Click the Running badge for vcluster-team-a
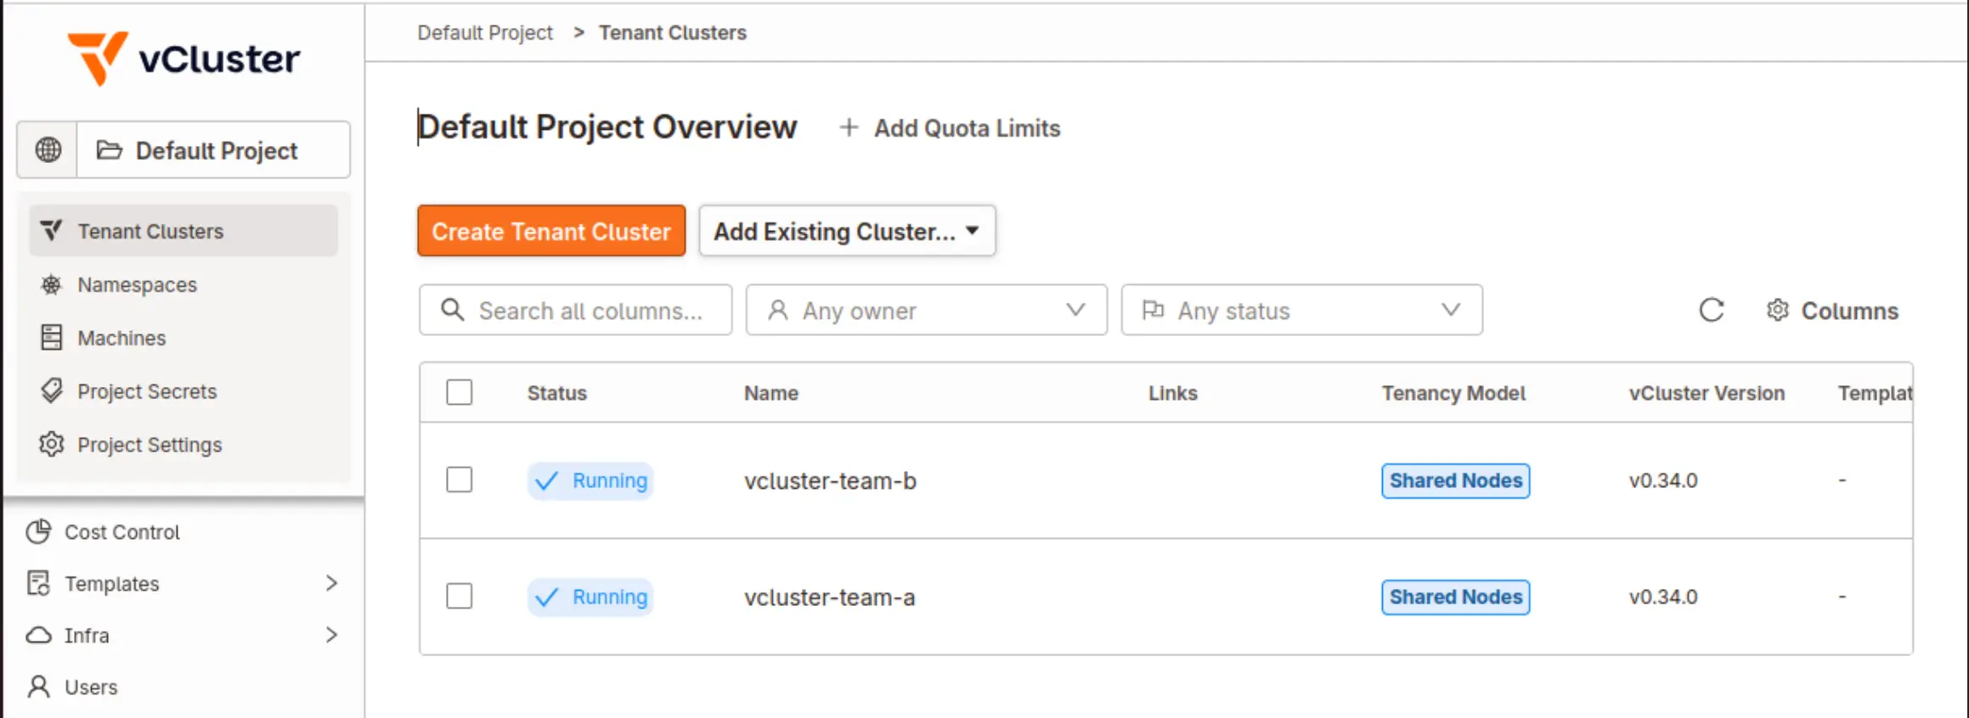Screen dimensions: 1969x718 [590, 597]
